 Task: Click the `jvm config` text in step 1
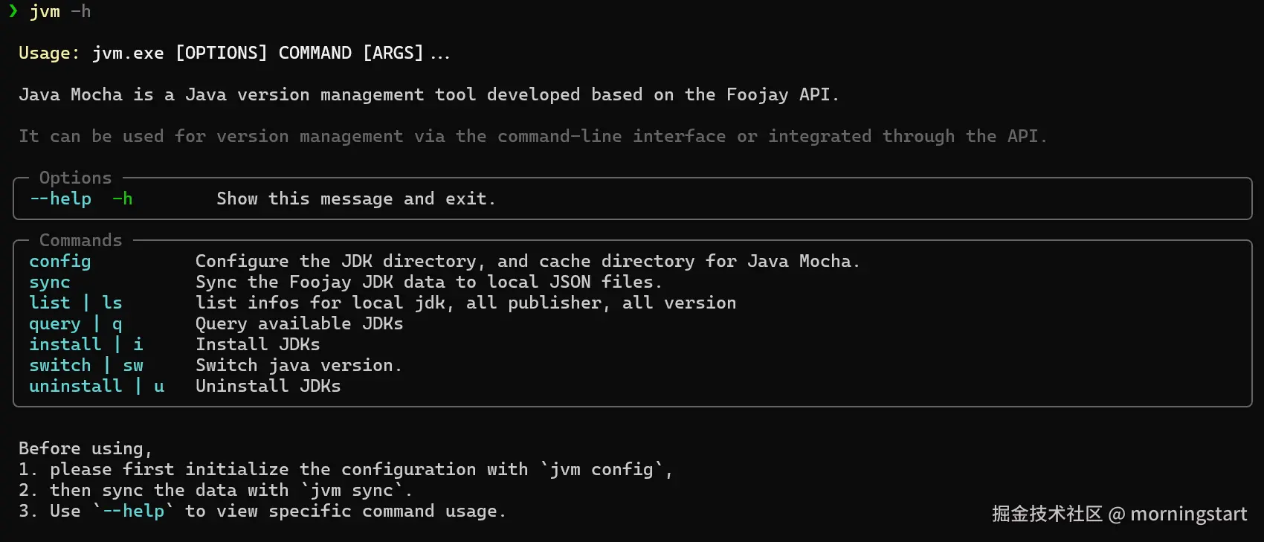pos(601,470)
